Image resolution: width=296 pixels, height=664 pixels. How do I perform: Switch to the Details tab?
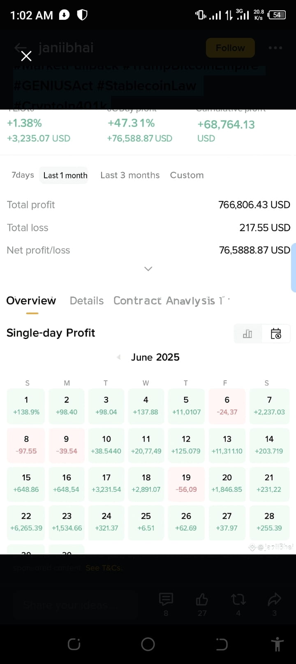click(87, 301)
